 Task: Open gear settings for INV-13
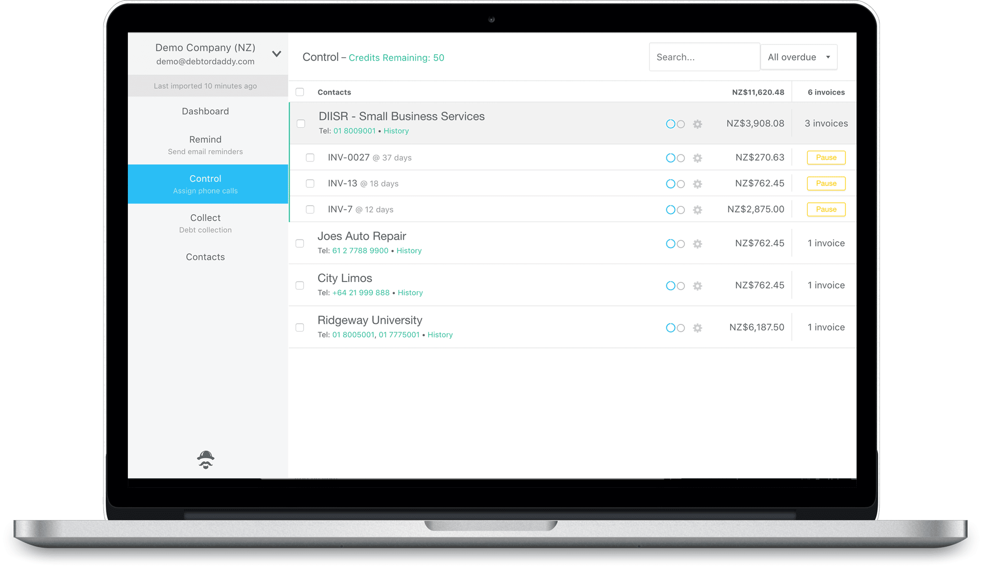tap(698, 184)
